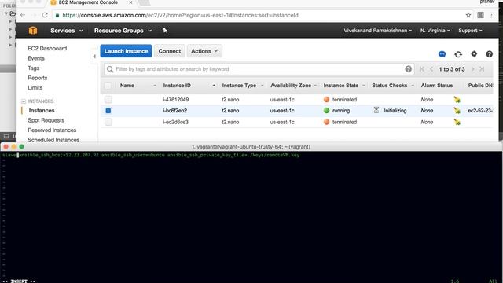Open the Services dropdown
Viewport: 503px width, 283px height.
pyautogui.click(x=66, y=31)
